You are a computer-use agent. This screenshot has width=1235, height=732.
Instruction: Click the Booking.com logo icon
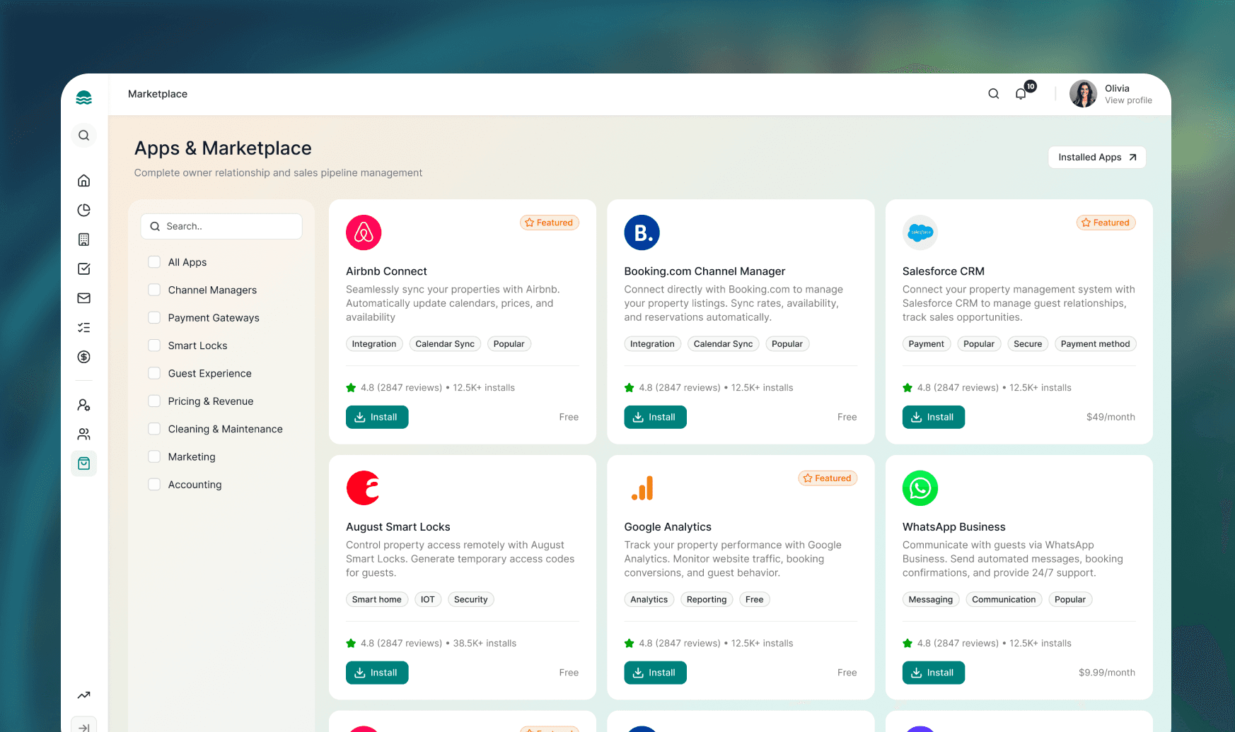[642, 232]
